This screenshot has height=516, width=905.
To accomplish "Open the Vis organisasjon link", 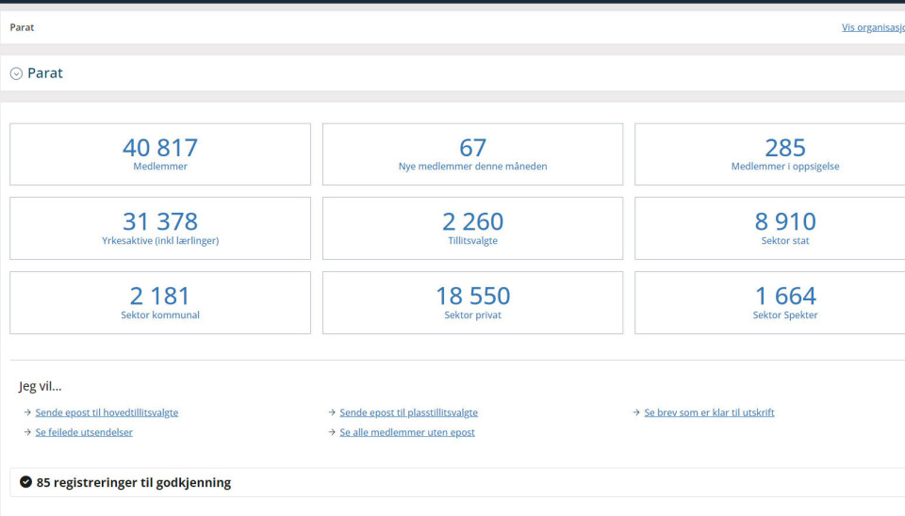I will [x=873, y=27].
